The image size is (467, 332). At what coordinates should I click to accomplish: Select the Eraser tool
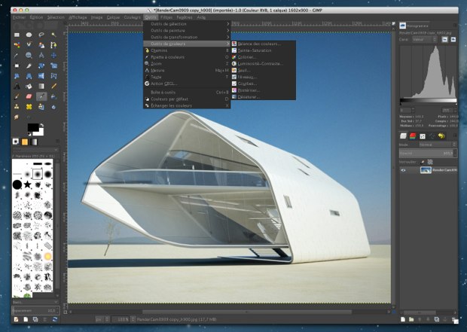[x=29, y=96]
